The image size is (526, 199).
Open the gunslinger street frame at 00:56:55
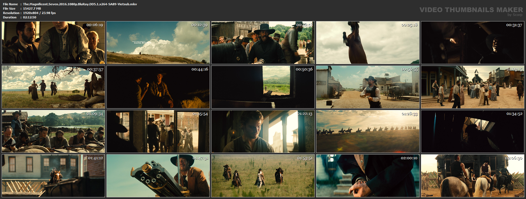368,87
